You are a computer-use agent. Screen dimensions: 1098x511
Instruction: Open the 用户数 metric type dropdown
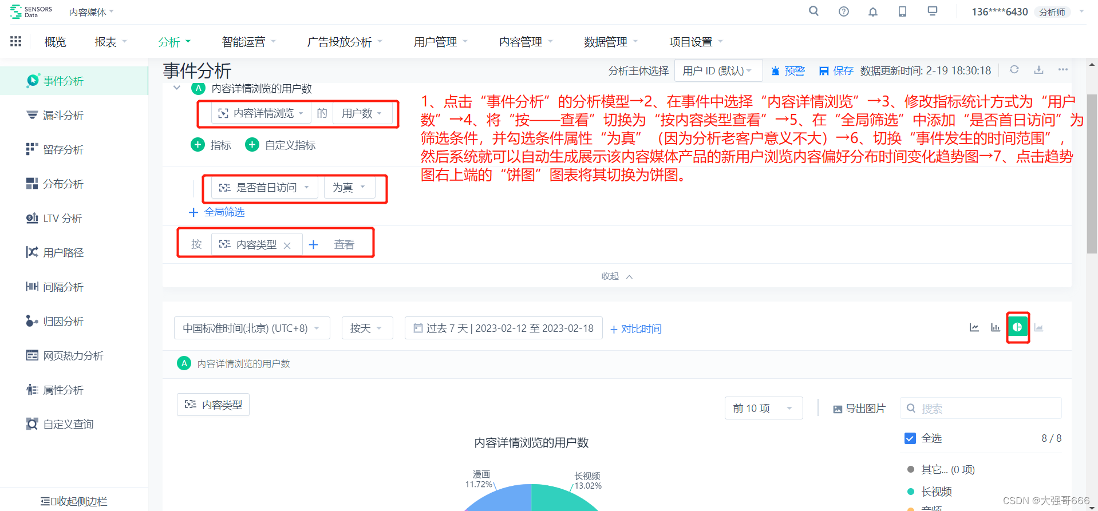(362, 113)
